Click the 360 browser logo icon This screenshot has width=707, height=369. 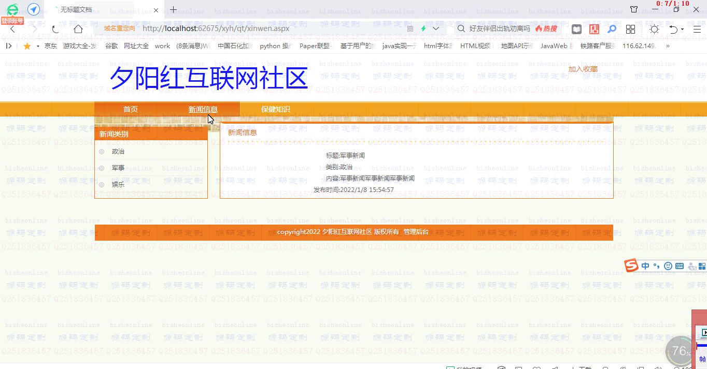coord(12,9)
